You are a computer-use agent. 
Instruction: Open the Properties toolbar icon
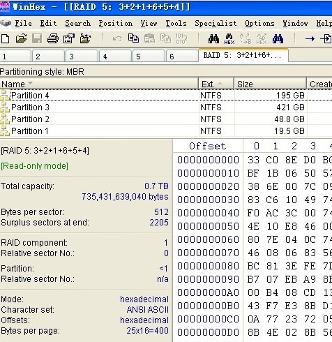click(x=69, y=38)
